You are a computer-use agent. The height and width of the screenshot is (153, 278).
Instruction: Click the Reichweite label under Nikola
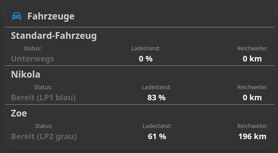(x=252, y=87)
